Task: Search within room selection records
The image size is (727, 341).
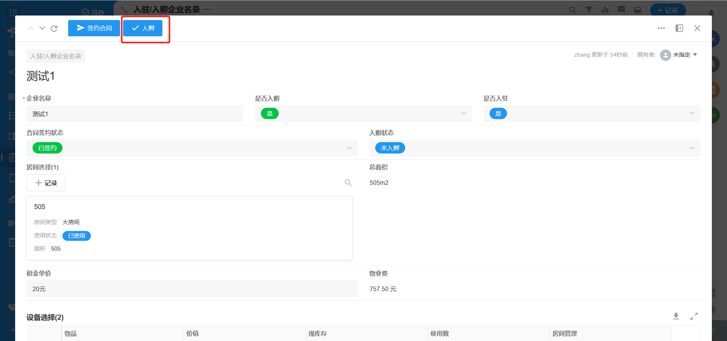Action: tap(348, 183)
